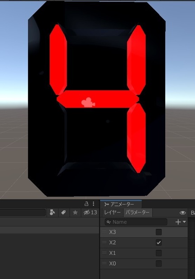
Task: Switch to the レイヤー tab
Action: point(112,212)
